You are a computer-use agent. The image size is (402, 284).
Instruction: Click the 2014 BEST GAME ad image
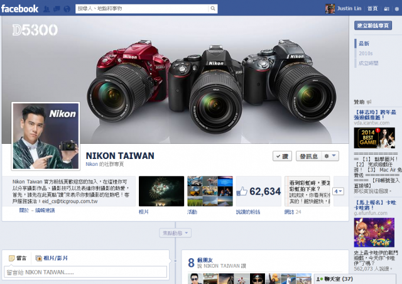click(x=374, y=138)
